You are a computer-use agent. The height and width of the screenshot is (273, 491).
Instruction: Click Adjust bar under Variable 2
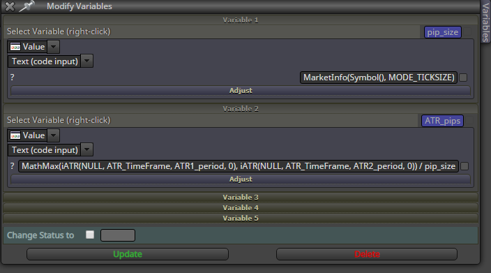point(241,179)
